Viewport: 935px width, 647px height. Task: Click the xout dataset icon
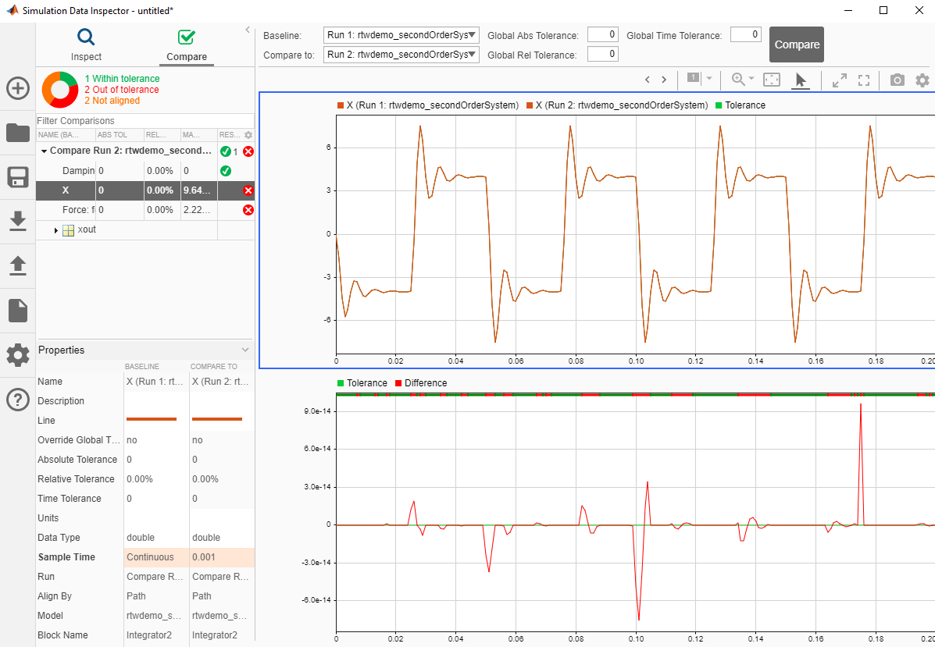(x=69, y=230)
